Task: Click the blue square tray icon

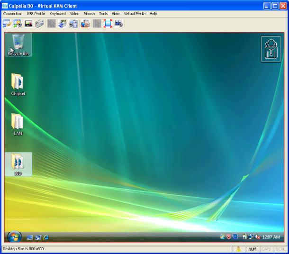Action: click(235, 236)
